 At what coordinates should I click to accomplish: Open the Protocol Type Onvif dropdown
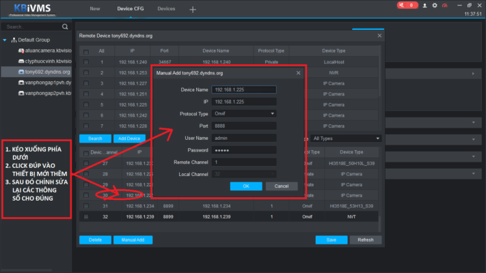point(244,113)
